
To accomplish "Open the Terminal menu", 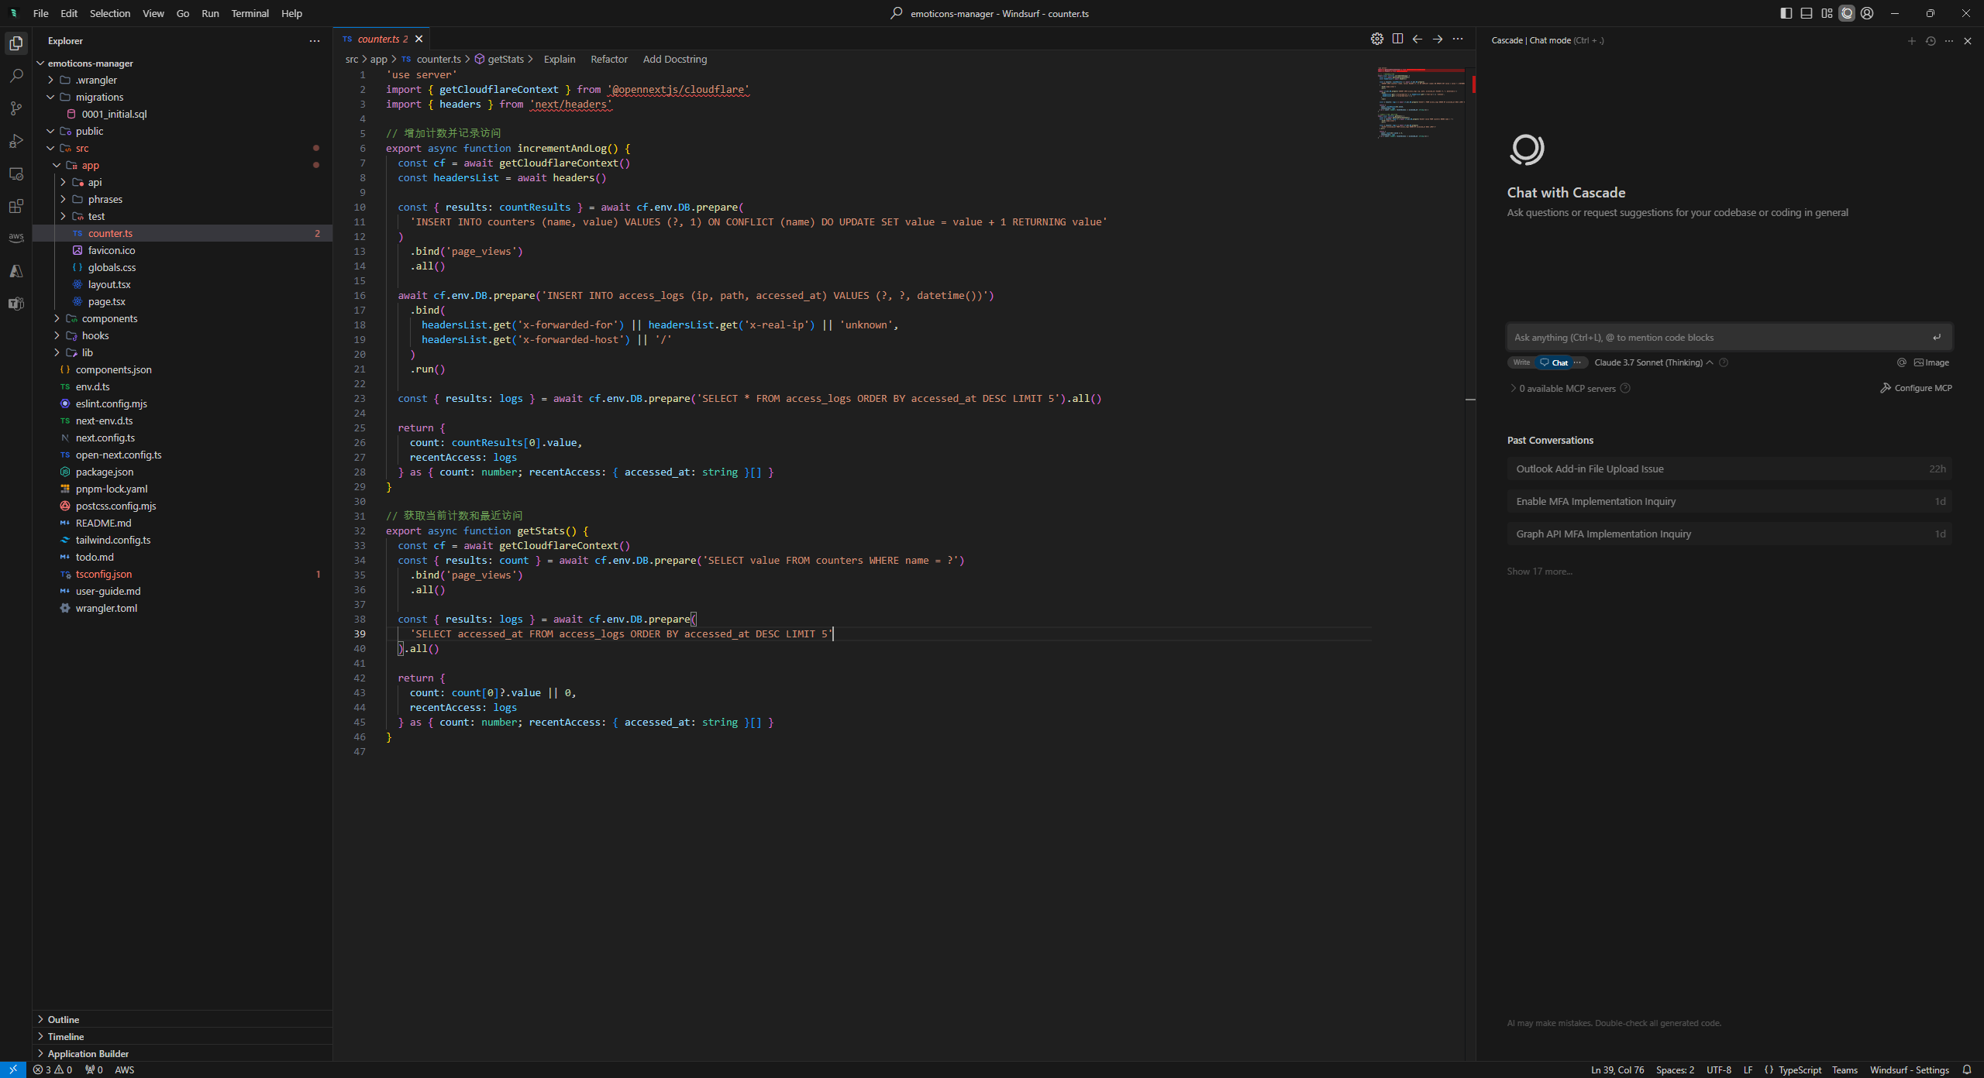I will click(x=250, y=13).
